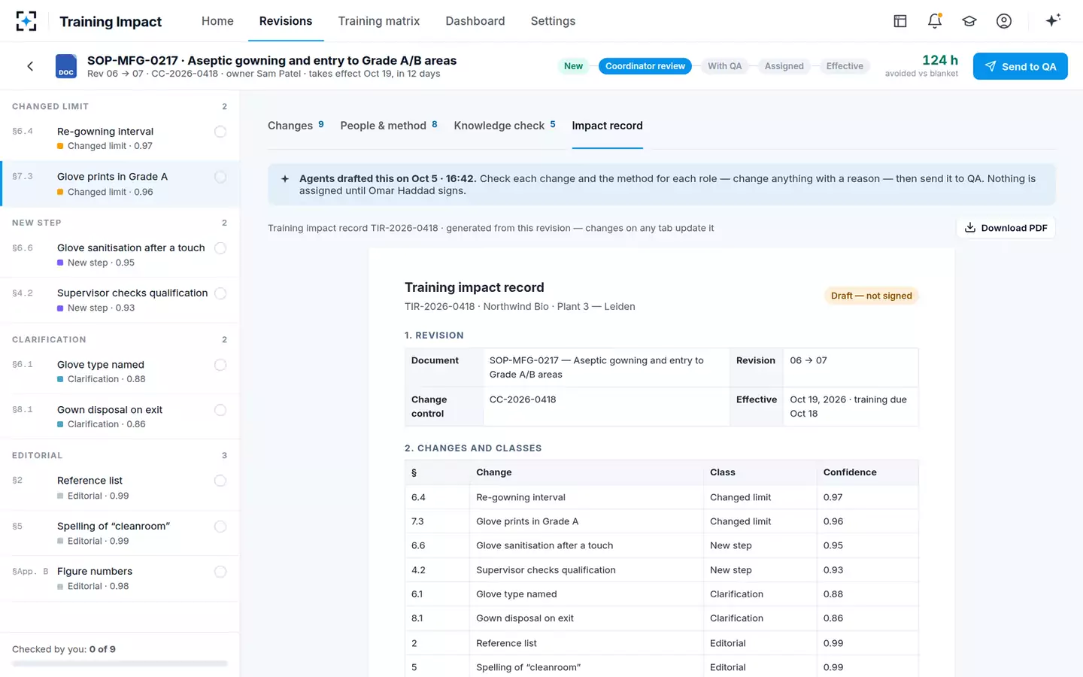Screen dimensions: 1083x677
Task: Click the Effective stage pill
Action: click(845, 66)
